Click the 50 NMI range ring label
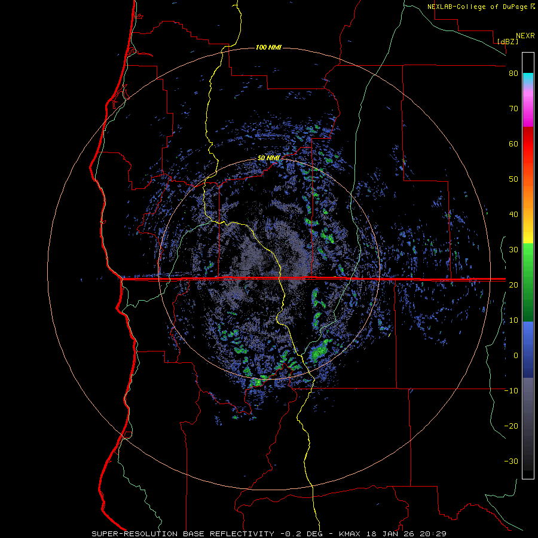 pos(268,158)
